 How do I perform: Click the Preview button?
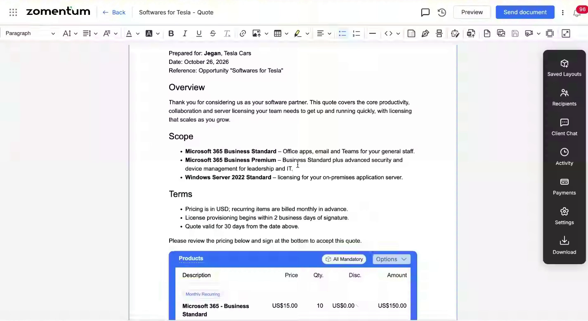pos(472,12)
